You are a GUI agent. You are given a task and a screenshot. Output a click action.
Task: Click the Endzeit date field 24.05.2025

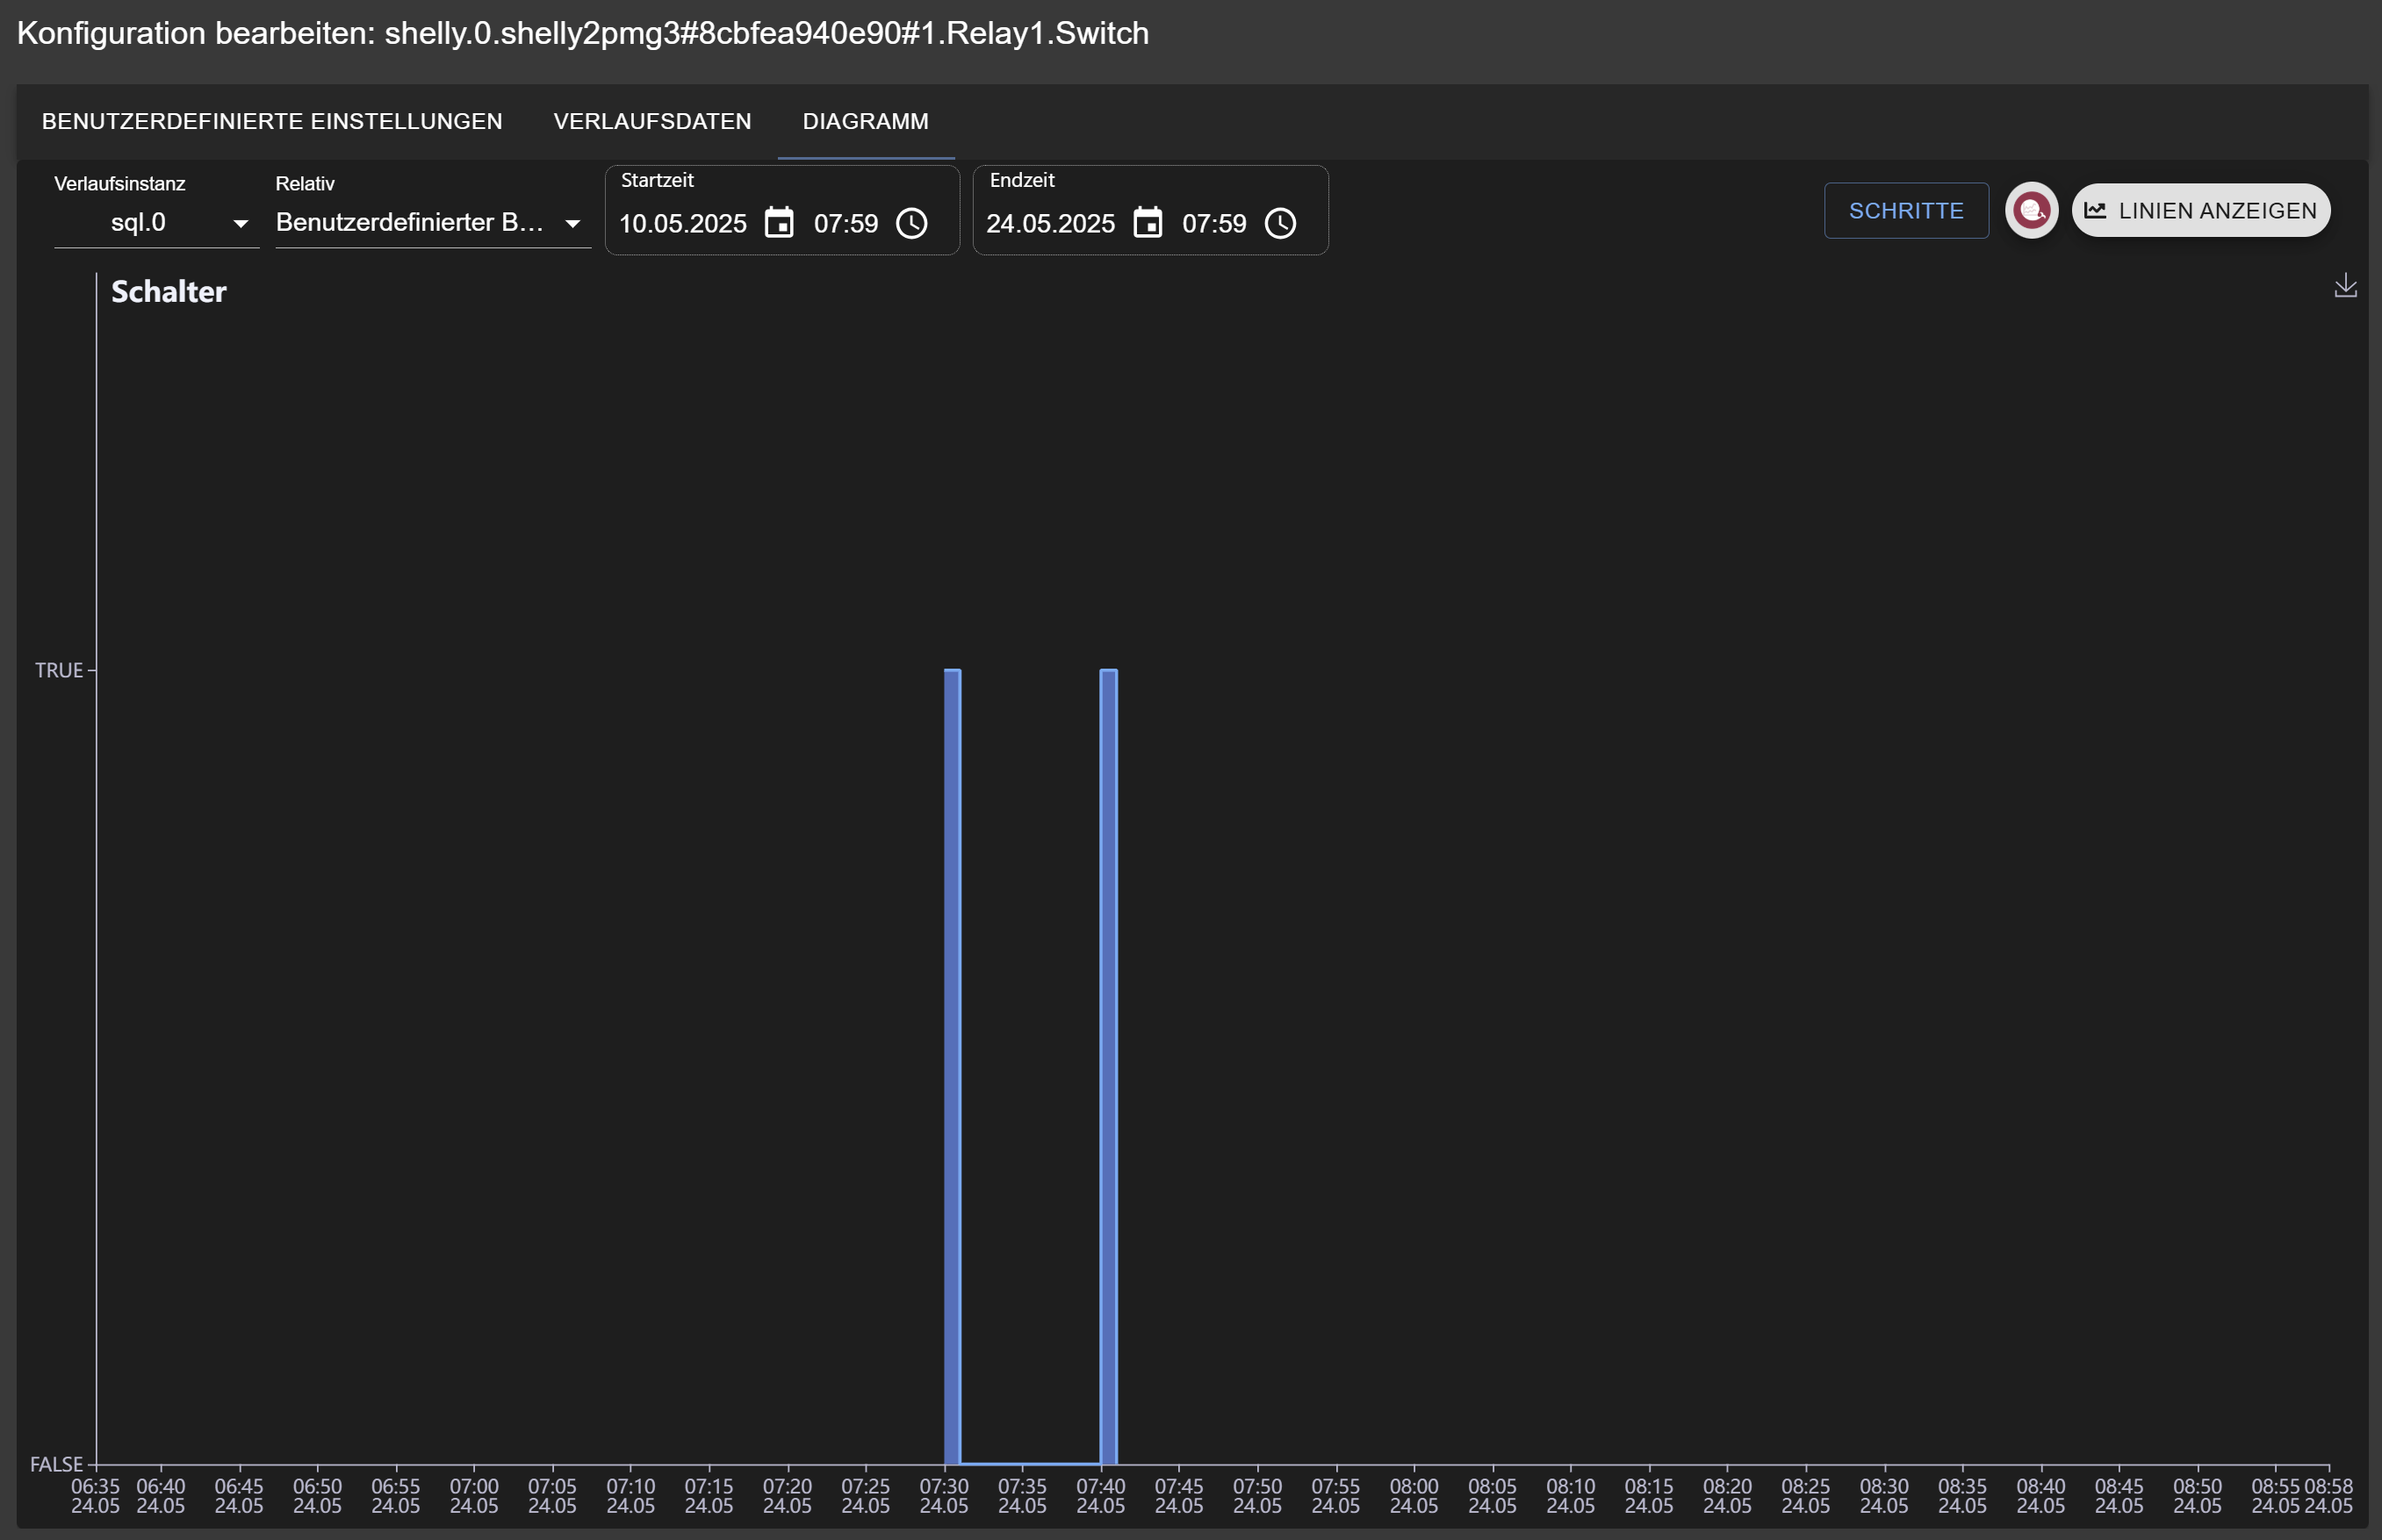pyautogui.click(x=1049, y=224)
